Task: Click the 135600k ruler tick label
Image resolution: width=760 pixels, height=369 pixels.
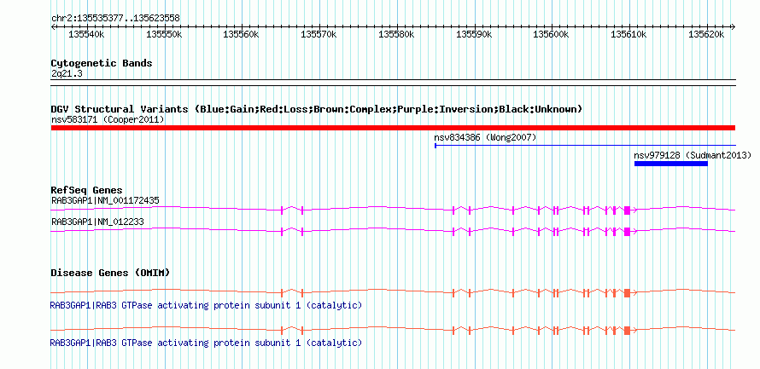Action: (x=552, y=34)
